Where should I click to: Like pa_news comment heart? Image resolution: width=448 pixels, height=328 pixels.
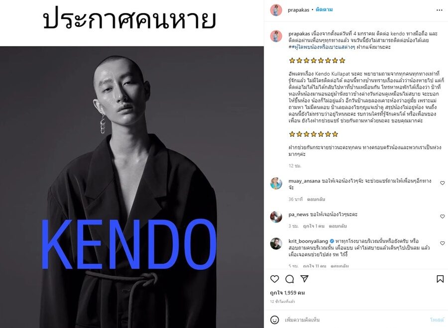(443, 217)
